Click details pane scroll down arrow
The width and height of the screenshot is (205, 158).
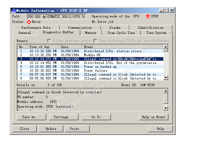click(x=166, y=108)
